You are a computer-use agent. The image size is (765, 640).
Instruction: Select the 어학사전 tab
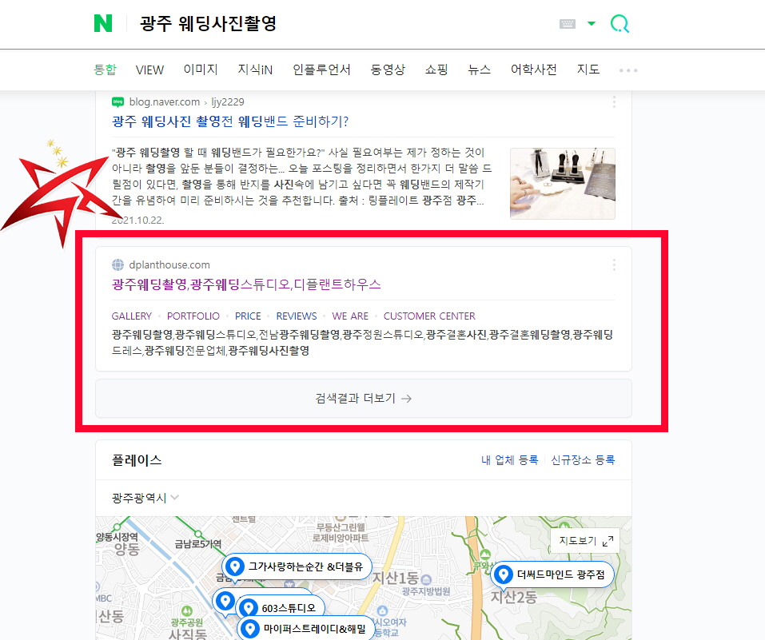pyautogui.click(x=534, y=70)
